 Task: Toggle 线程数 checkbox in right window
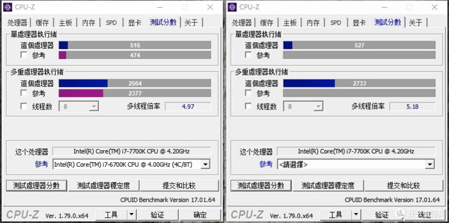(x=249, y=107)
